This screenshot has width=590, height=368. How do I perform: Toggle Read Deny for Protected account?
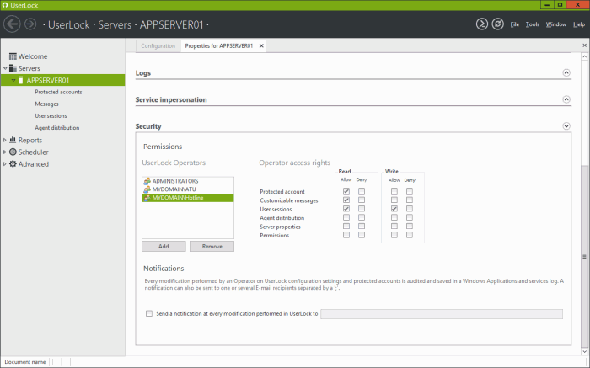[x=362, y=191]
